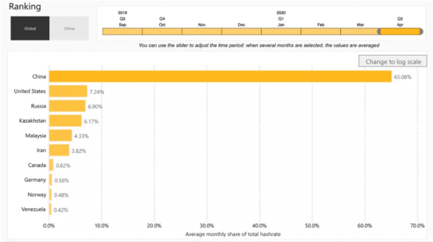Click the Change to log scale button

(x=393, y=62)
